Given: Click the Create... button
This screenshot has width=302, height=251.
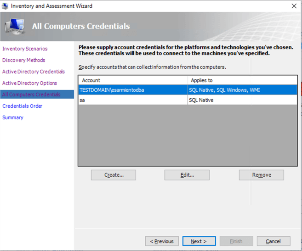Looking at the screenshot, I should (x=114, y=175).
